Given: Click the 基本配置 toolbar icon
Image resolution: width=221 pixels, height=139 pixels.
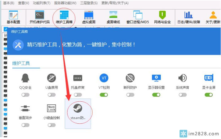Looking at the screenshot, I should 13,17.
